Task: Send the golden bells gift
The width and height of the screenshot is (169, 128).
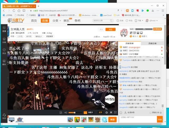Action: click(x=91, y=120)
